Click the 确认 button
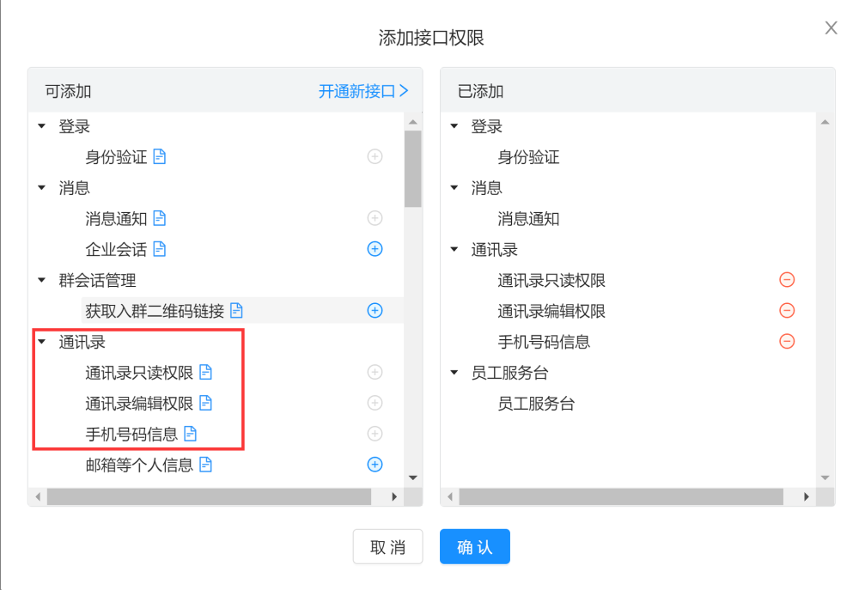The width and height of the screenshot is (859, 590). tap(475, 547)
